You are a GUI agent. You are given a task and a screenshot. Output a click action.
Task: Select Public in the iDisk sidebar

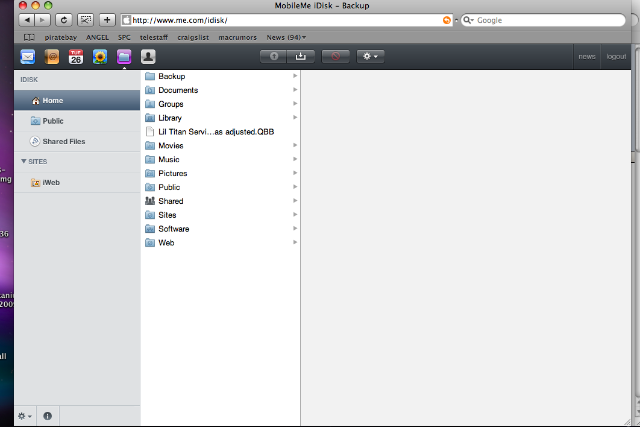(77, 121)
